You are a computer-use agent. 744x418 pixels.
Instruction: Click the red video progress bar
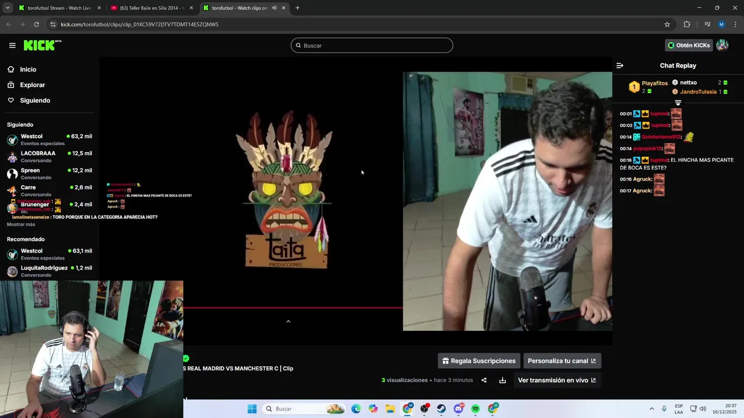click(x=293, y=308)
